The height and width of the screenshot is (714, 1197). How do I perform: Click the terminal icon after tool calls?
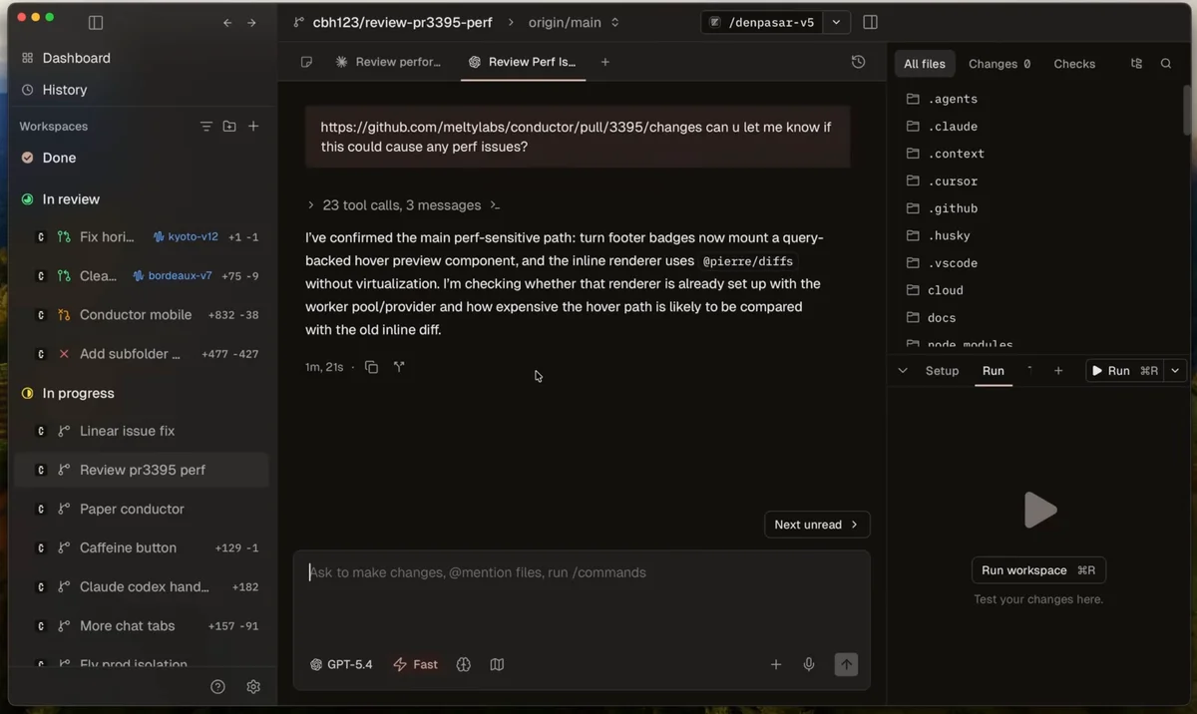tap(495, 205)
